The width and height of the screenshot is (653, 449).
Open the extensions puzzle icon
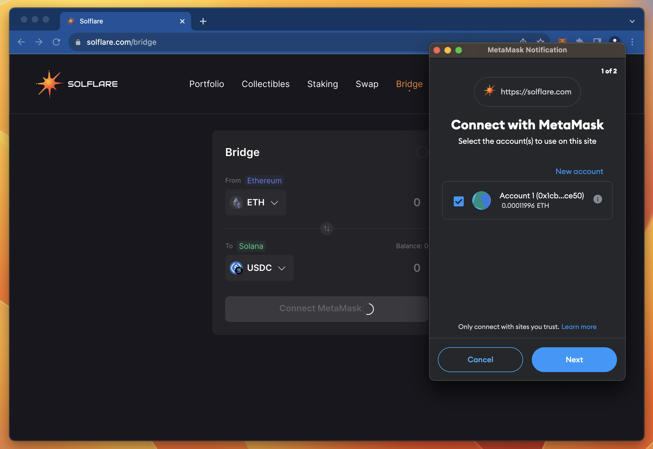(x=580, y=40)
